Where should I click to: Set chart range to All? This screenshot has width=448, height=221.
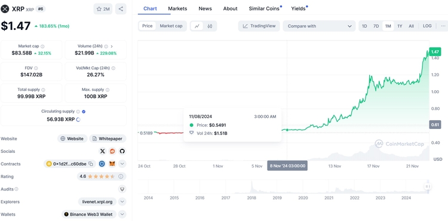pyautogui.click(x=411, y=26)
